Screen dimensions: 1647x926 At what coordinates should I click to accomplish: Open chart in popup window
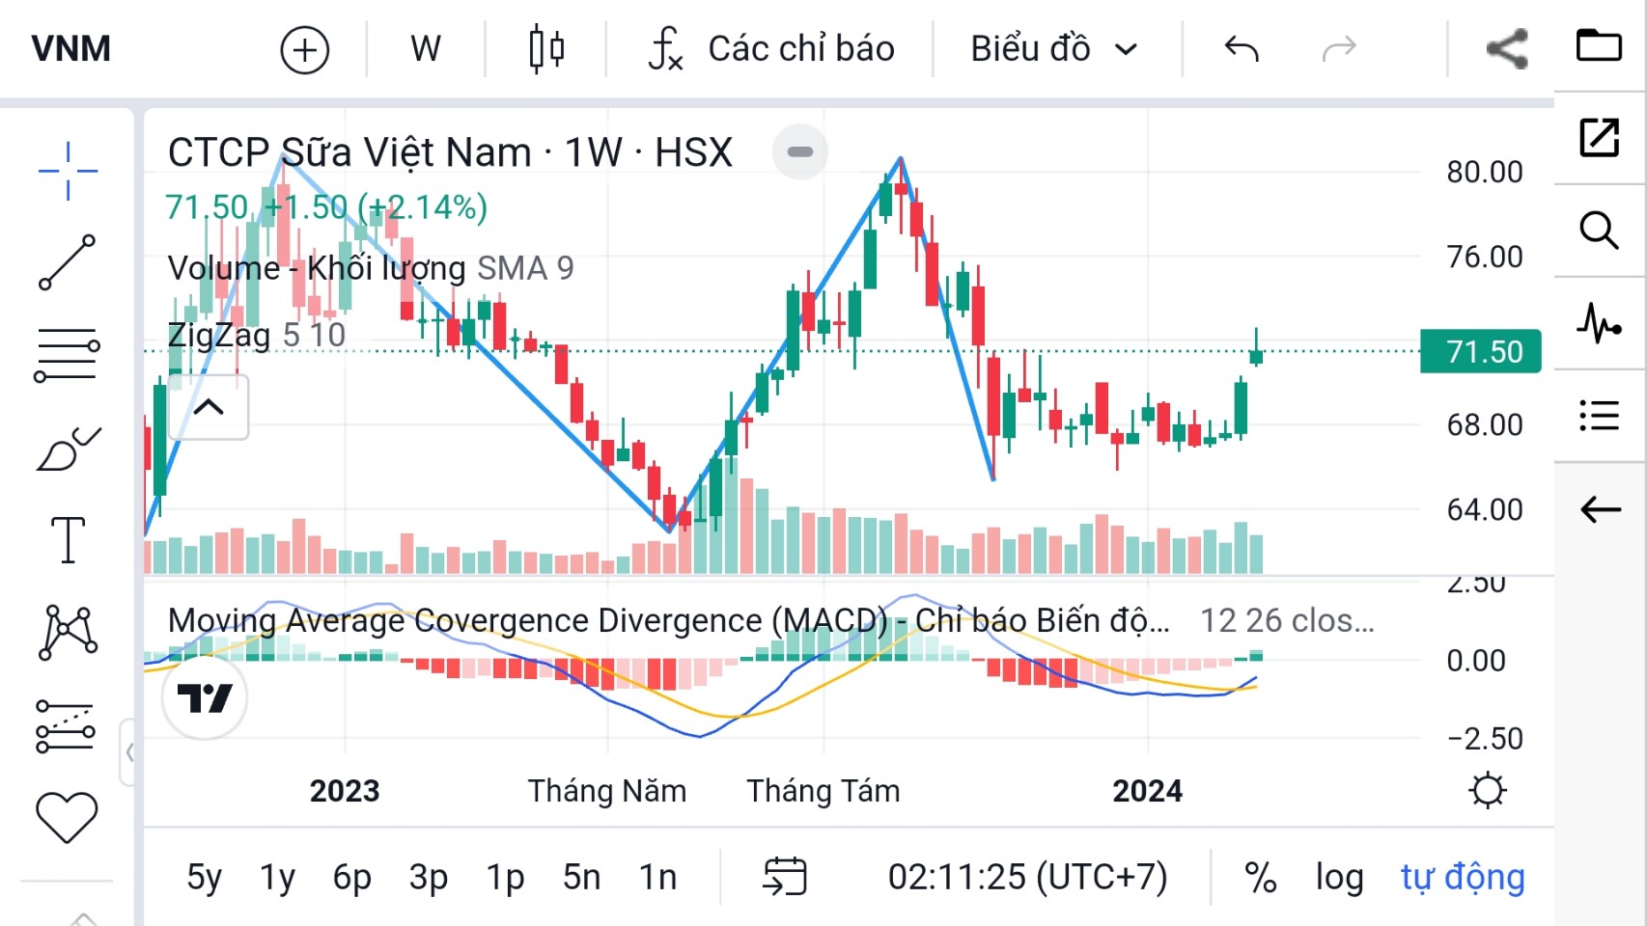click(x=1599, y=137)
